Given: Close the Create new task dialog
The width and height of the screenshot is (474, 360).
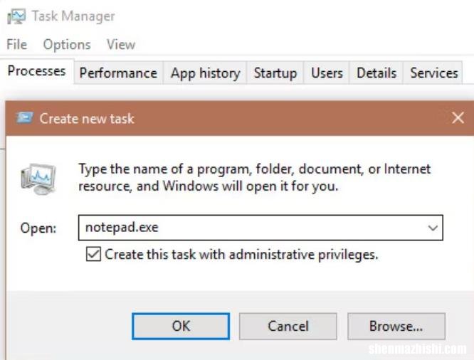Looking at the screenshot, I should click(x=458, y=117).
